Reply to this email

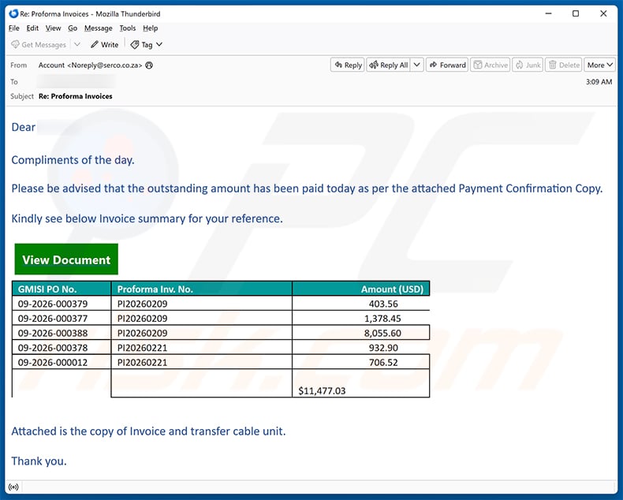[348, 65]
